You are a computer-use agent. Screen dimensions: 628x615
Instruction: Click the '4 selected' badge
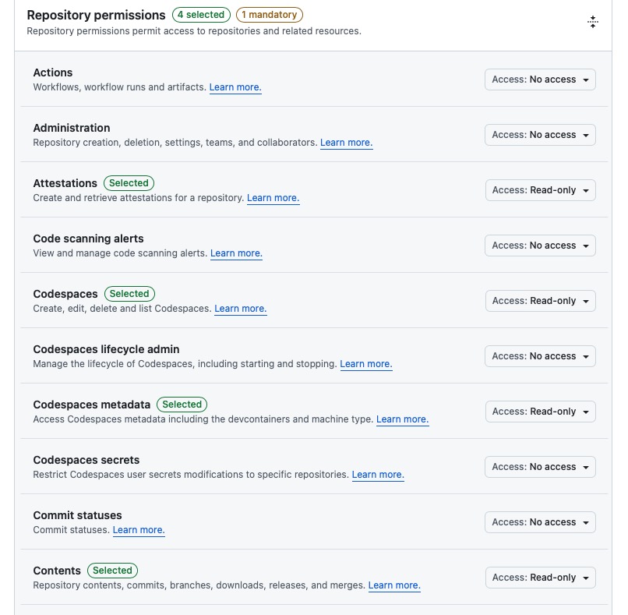click(x=201, y=15)
